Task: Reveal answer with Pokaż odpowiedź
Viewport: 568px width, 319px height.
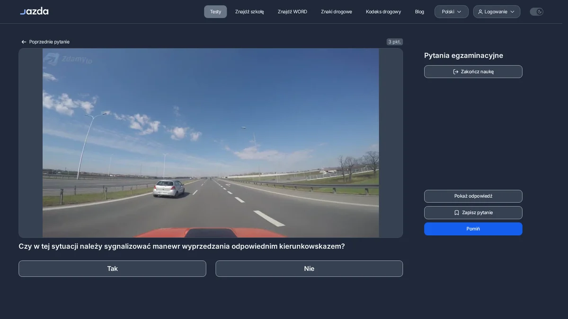Action: tap(473, 196)
